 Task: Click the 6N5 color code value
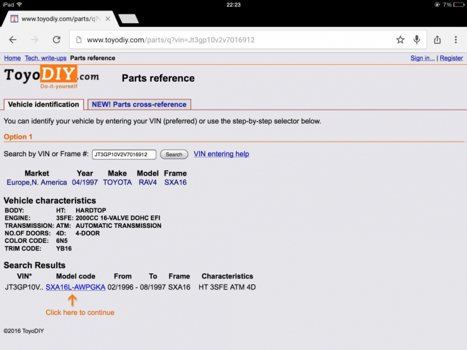tap(62, 240)
